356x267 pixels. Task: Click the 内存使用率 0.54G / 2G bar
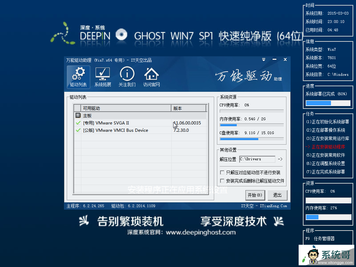[252, 125]
